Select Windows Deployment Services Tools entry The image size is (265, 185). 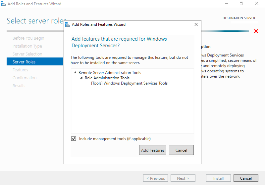[x=129, y=83]
